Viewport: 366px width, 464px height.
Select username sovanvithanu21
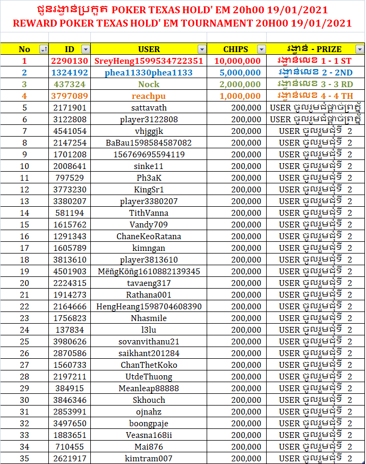coord(149,342)
